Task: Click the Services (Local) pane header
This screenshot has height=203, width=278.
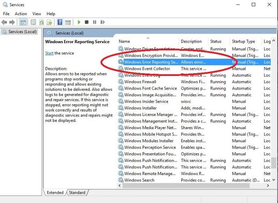Action: click(69, 33)
